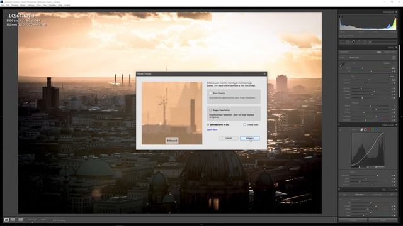Select the blue channel curve icon

[x=376, y=130]
